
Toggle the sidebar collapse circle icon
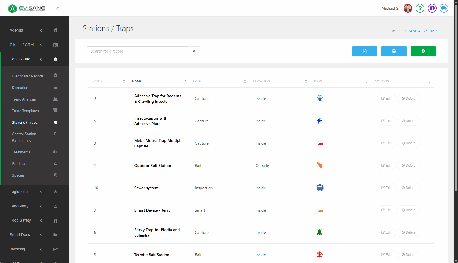tap(58, 9)
